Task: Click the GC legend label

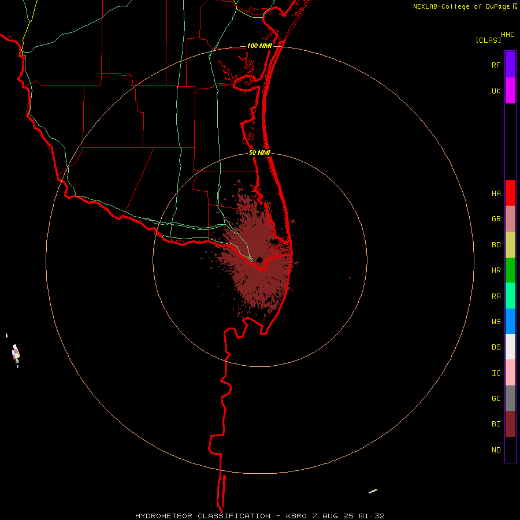Action: point(496,399)
